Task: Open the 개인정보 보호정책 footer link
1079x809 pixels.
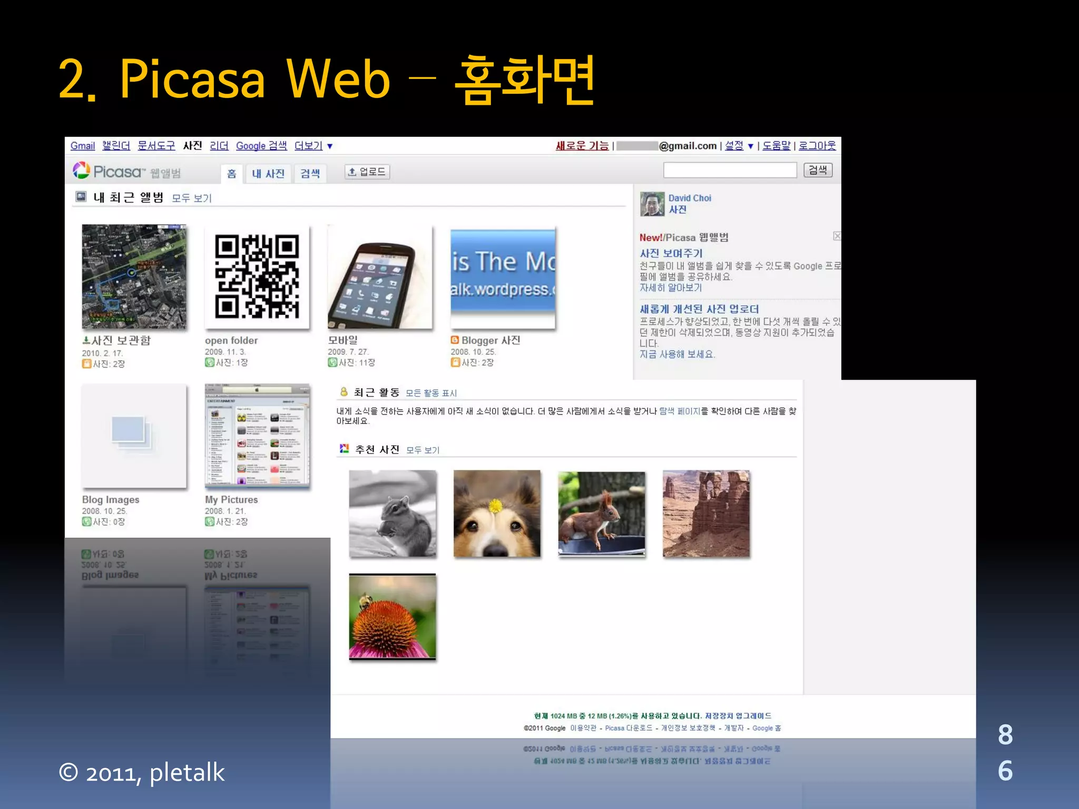Action: [688, 728]
